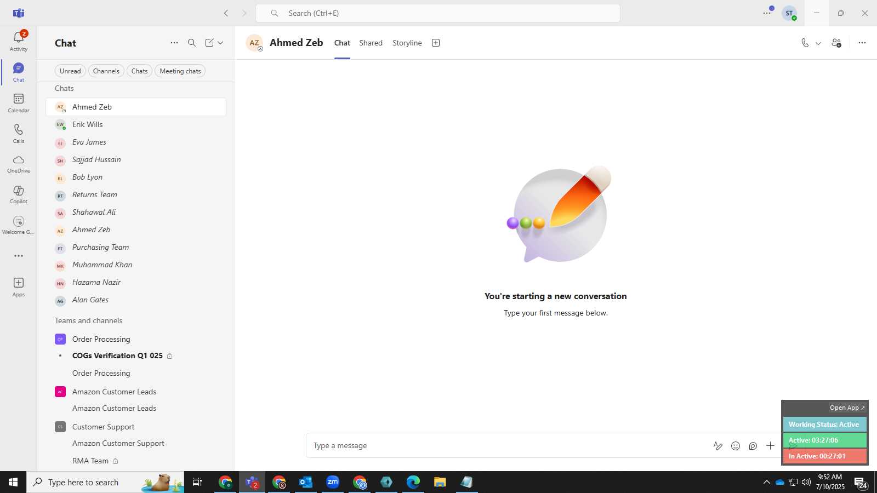Show more apps via the sidebar ellipsis
Screen dimensions: 877x493
pos(19,256)
